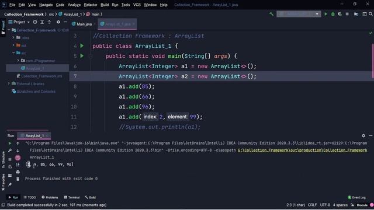
Task: Click the Restore Layout icon in the Run panel
Action: click(x=10, y=176)
